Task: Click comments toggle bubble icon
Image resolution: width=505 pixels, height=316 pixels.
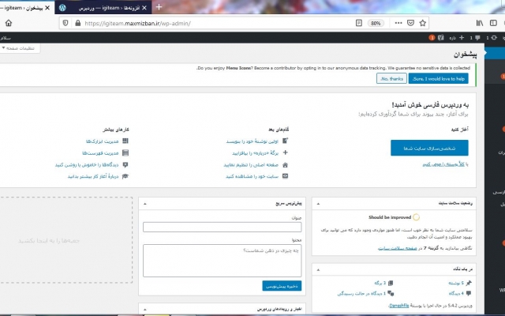Action: click(x=125, y=164)
